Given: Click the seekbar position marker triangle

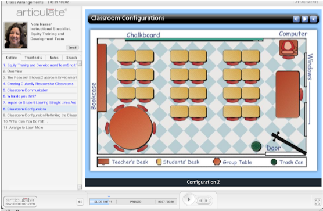Looking at the screenshot, I should (x=109, y=197).
